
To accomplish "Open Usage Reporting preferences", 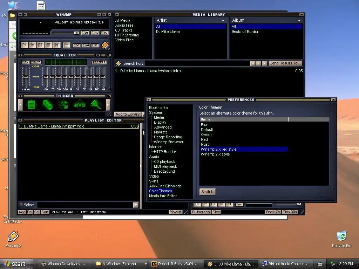I will [168, 137].
